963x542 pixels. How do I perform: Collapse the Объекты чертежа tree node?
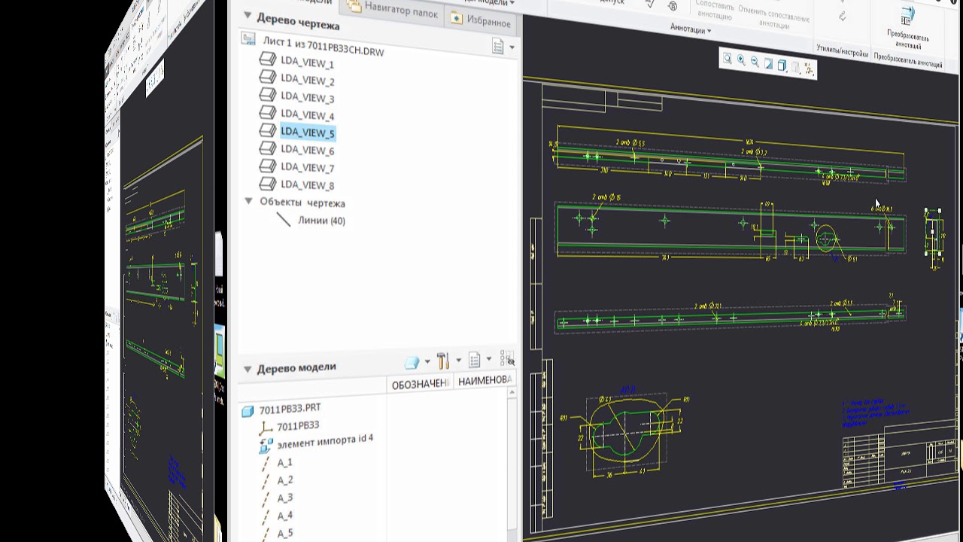248,201
